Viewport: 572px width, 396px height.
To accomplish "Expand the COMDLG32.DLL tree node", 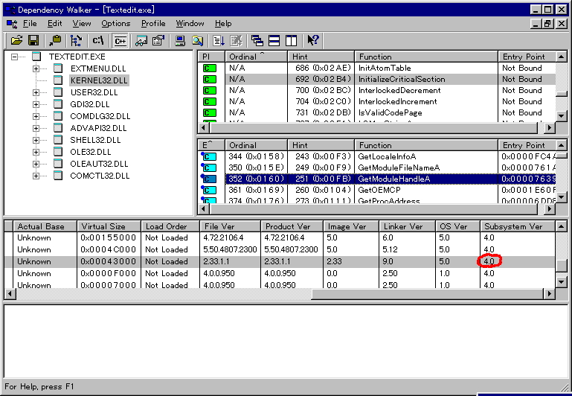I will pyautogui.click(x=36, y=116).
